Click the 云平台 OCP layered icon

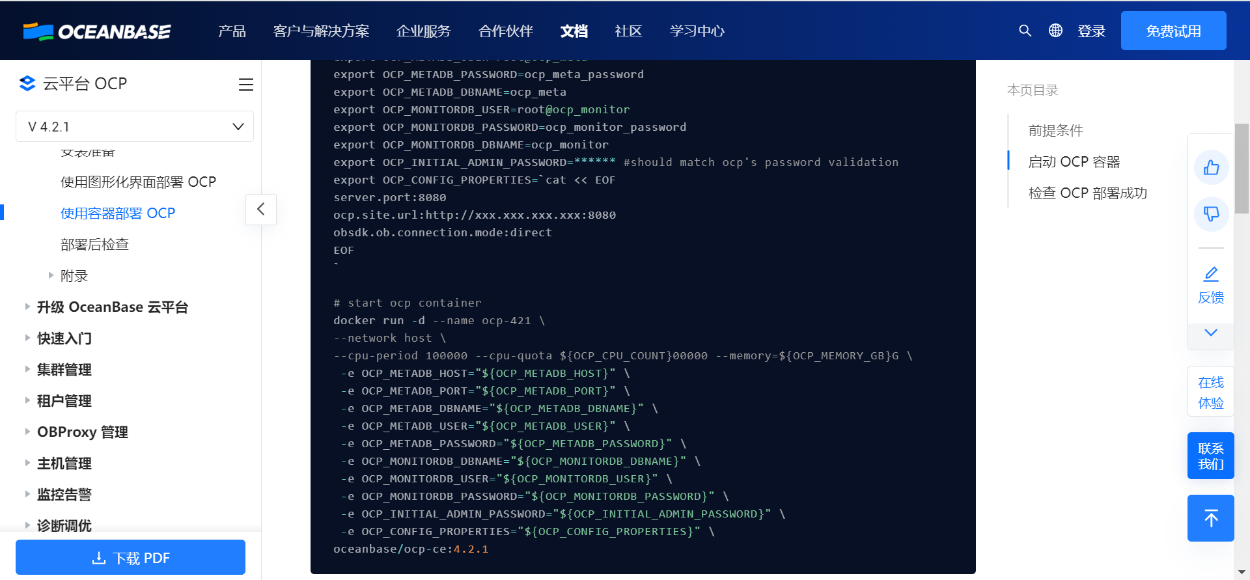pyautogui.click(x=27, y=83)
